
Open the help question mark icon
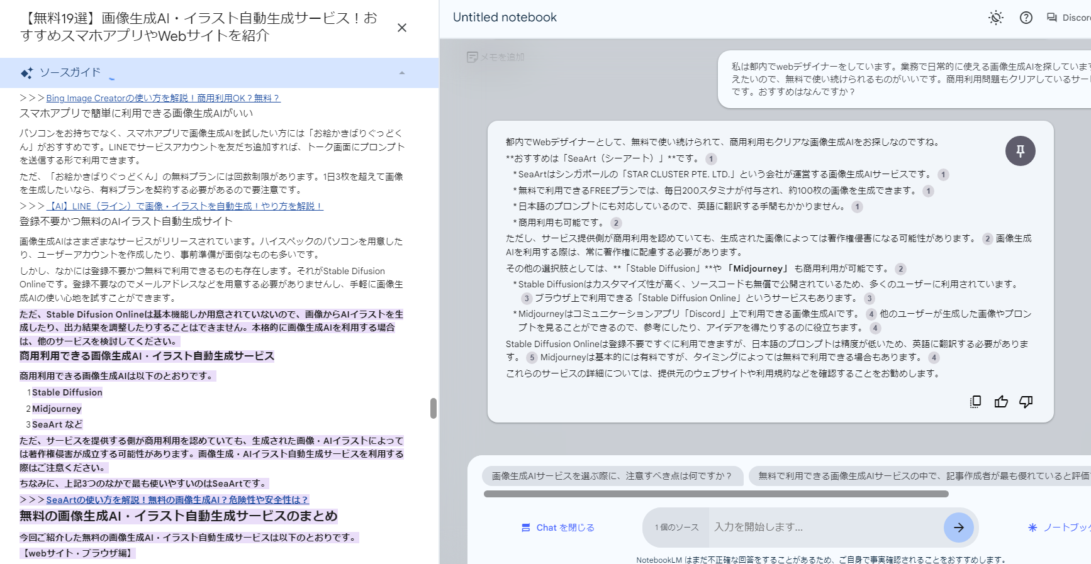click(x=1026, y=18)
